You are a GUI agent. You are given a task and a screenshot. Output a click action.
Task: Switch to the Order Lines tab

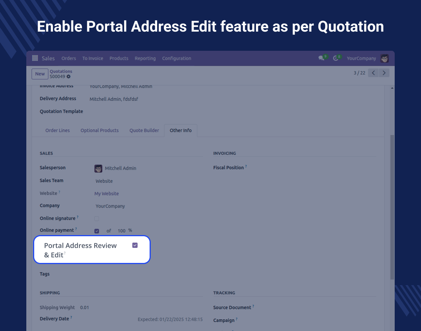[58, 130]
